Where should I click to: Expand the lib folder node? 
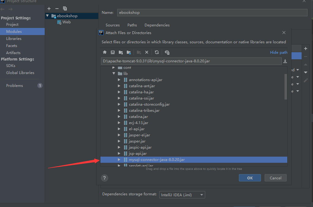pyautogui.click(x=114, y=73)
